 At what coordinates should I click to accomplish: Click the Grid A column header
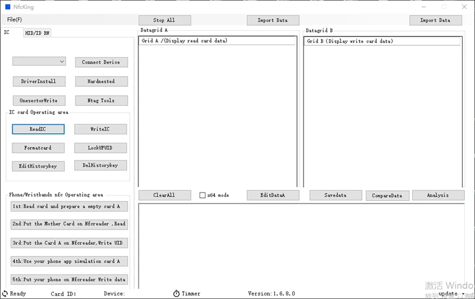pyautogui.click(x=217, y=40)
